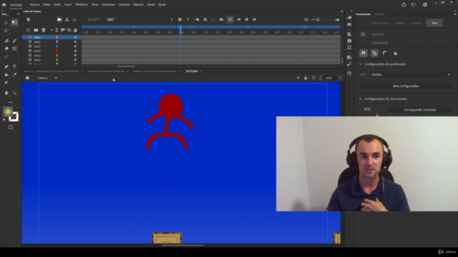The height and width of the screenshot is (257, 458).
Task: Go to next keyframe arrow
Action: pyautogui.click(x=187, y=19)
